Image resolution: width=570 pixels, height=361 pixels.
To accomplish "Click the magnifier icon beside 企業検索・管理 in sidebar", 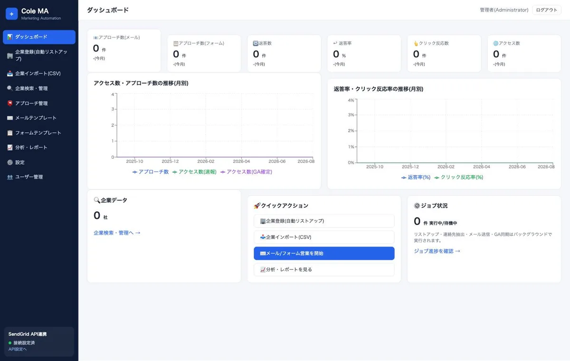I will pyautogui.click(x=10, y=88).
